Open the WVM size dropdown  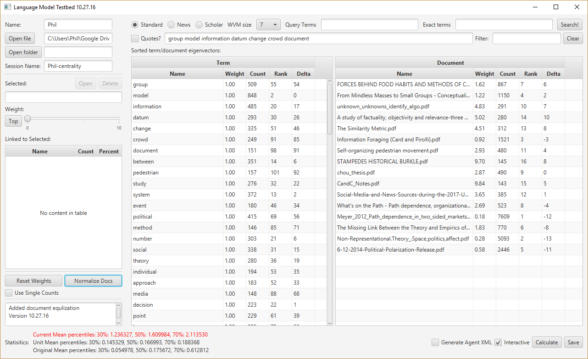pyautogui.click(x=268, y=25)
